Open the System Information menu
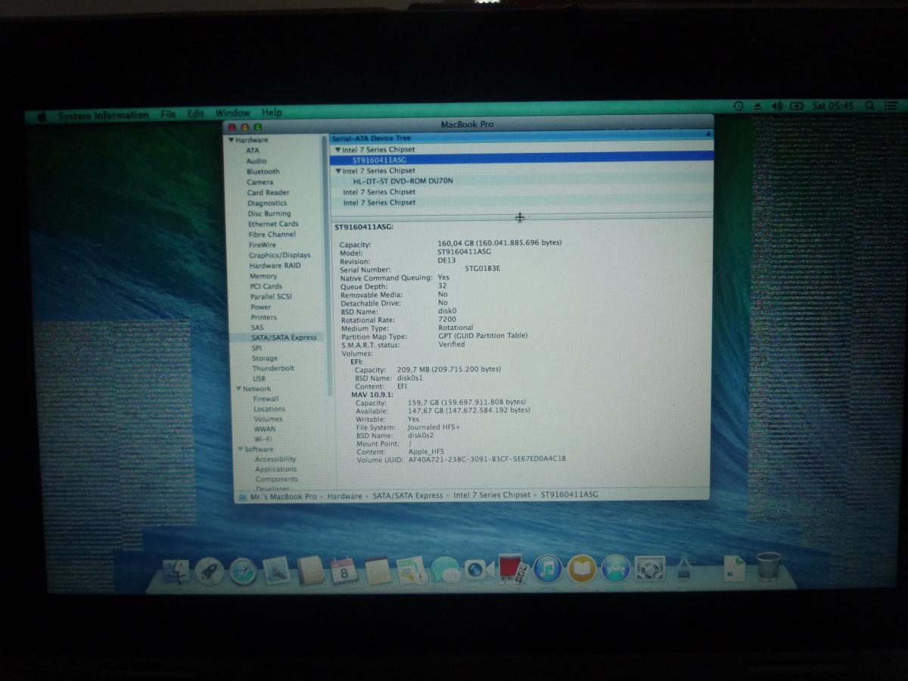Screen dimensions: 908x681 (x=103, y=116)
